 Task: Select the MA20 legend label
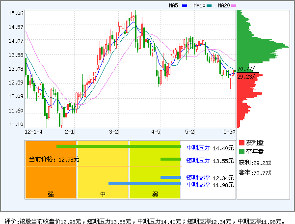(x=224, y=5)
